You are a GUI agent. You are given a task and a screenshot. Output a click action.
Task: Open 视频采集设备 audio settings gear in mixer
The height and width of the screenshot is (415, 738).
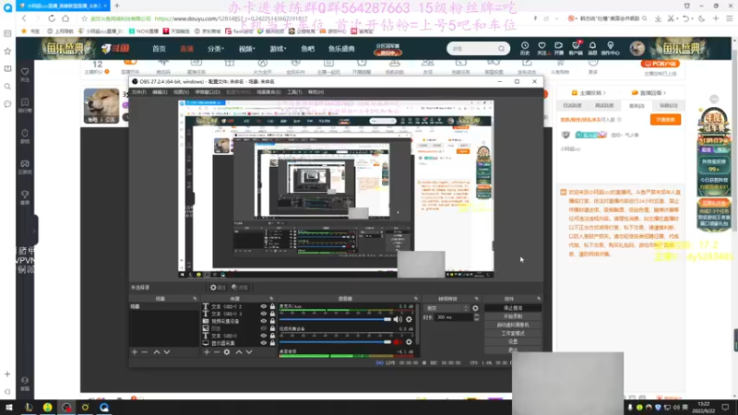[x=409, y=342]
